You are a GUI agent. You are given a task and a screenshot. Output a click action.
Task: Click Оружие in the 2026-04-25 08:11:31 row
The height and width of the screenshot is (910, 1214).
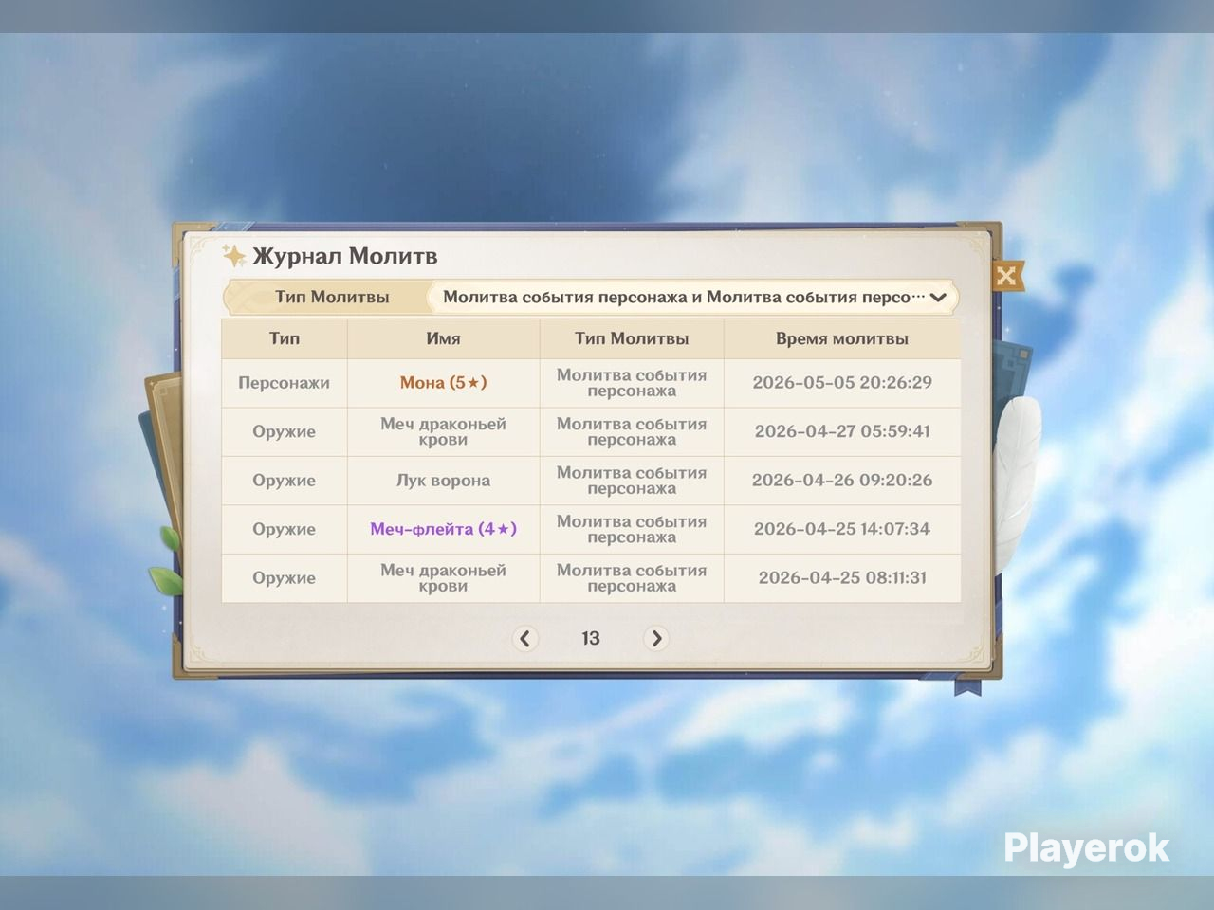coord(285,578)
